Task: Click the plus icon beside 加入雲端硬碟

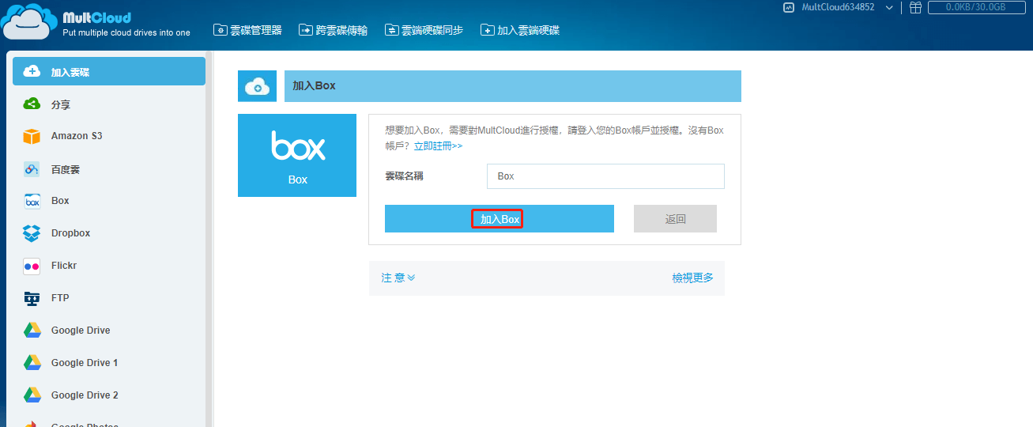Action: point(488,30)
